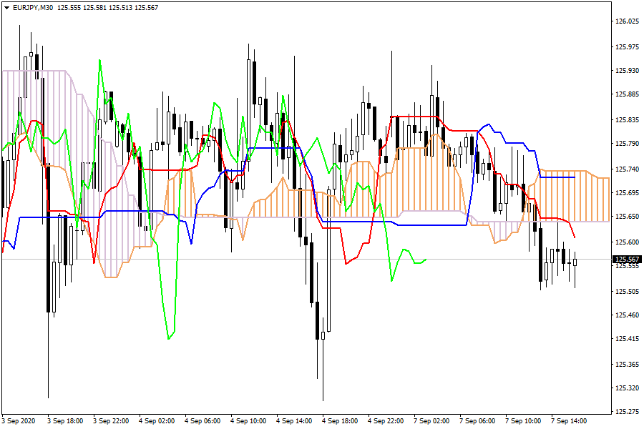The height and width of the screenshot is (429, 644).
Task: Click the blue Kijun-sen line's rightmost flat segment
Action: [x=558, y=177]
